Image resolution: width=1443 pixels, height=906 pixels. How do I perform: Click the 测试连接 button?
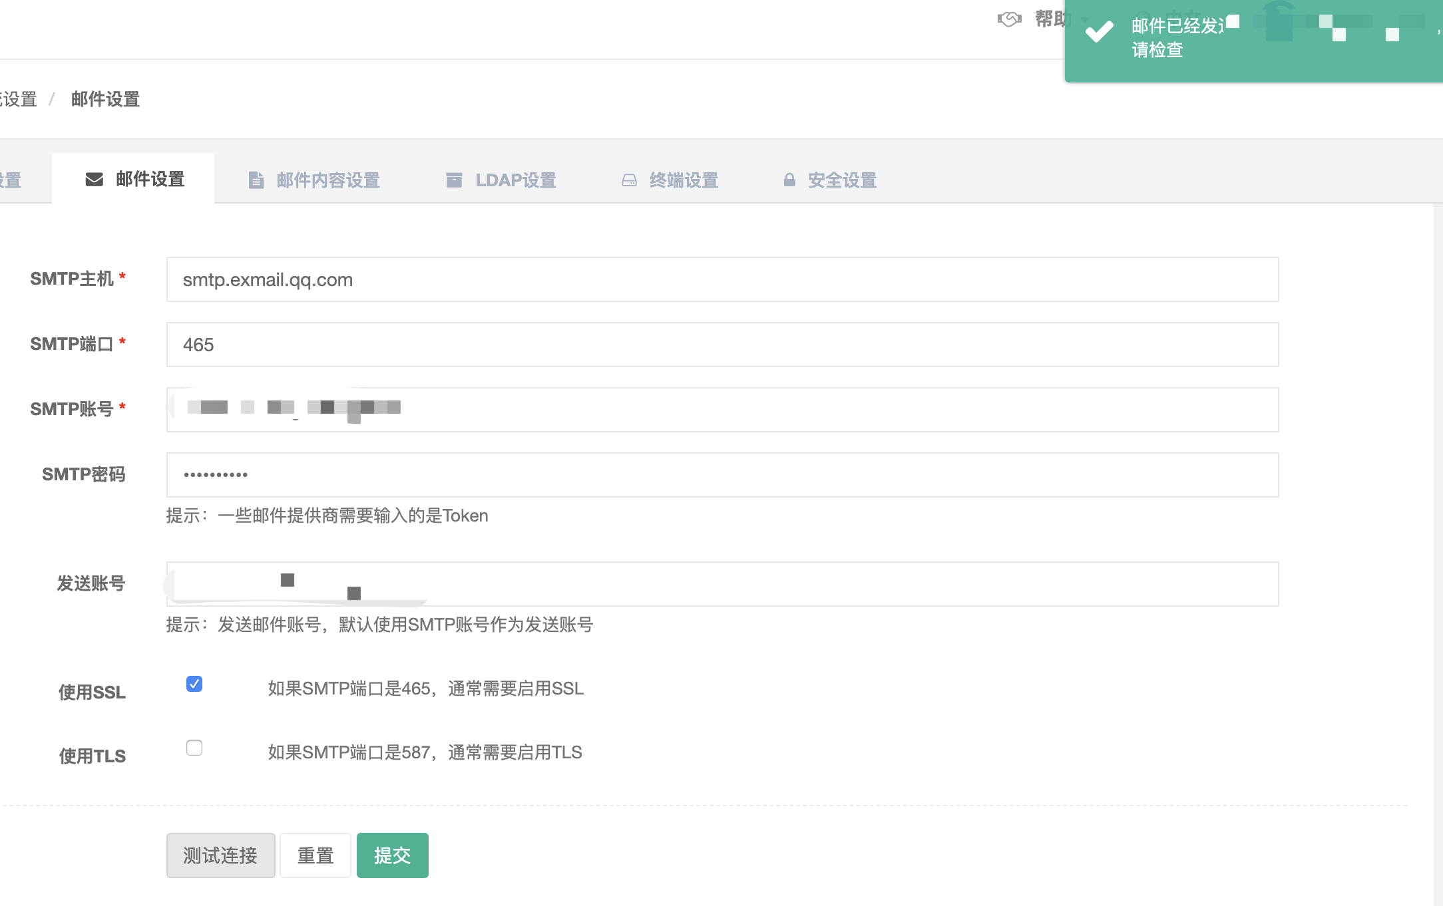click(x=220, y=855)
